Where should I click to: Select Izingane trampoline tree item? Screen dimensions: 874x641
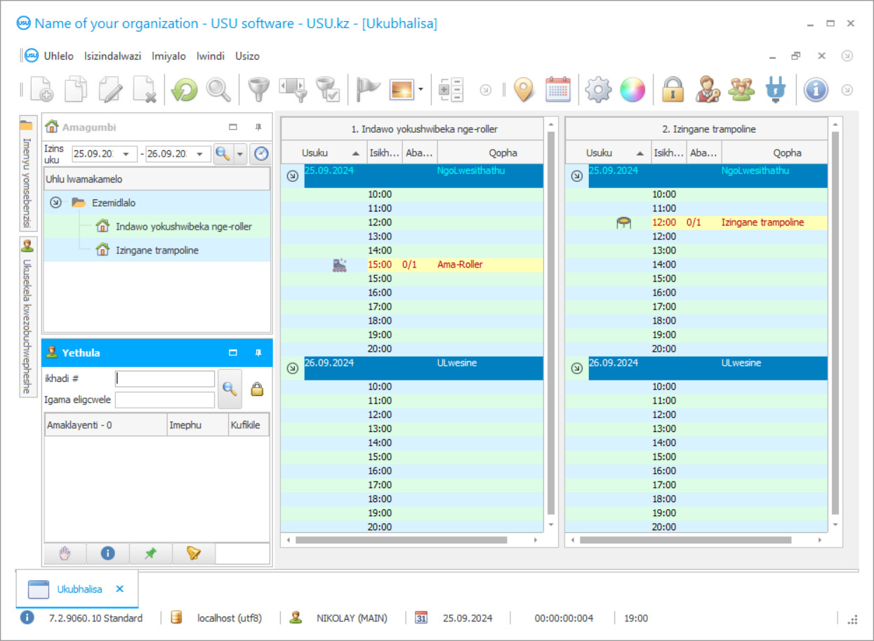[157, 250]
